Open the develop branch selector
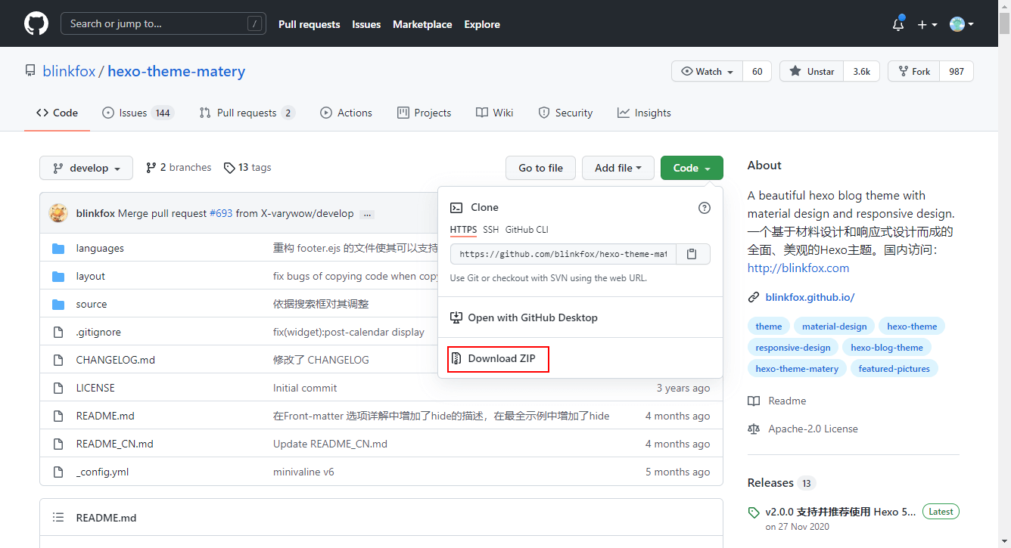 (86, 168)
